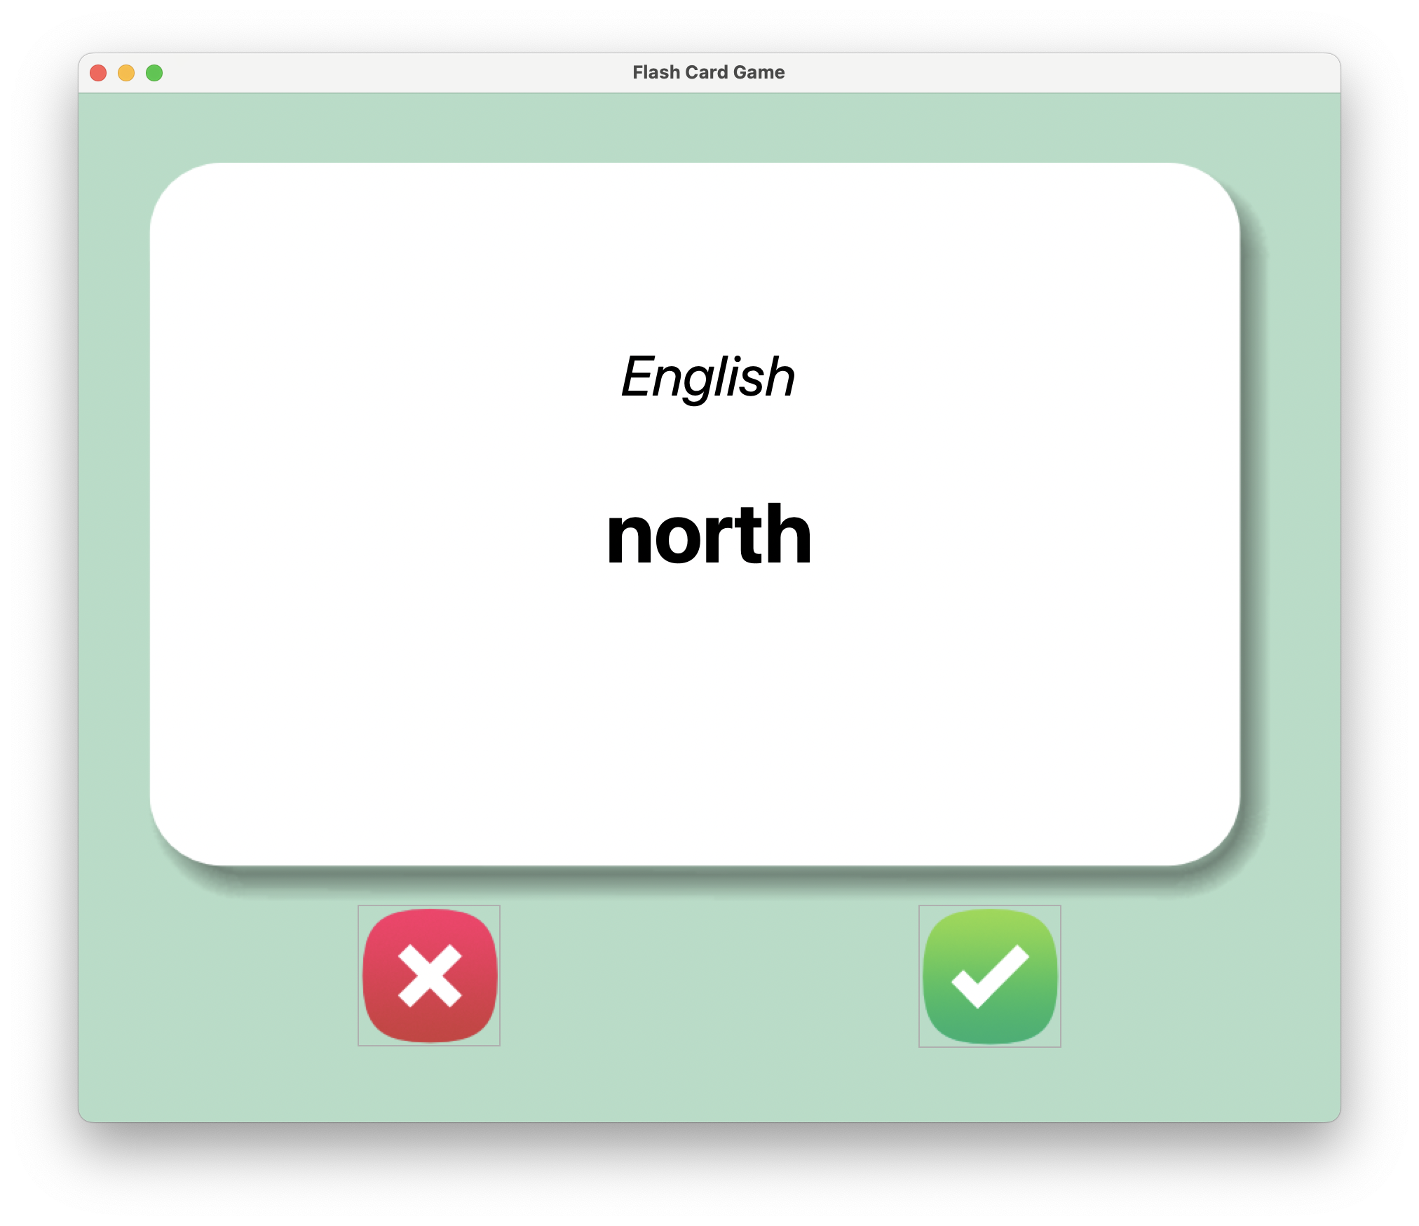The height and width of the screenshot is (1226, 1419).
Task: Close the Flash Card Game window
Action: point(98,73)
